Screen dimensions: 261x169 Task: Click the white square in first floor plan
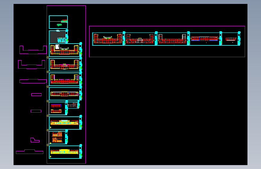click(57, 47)
